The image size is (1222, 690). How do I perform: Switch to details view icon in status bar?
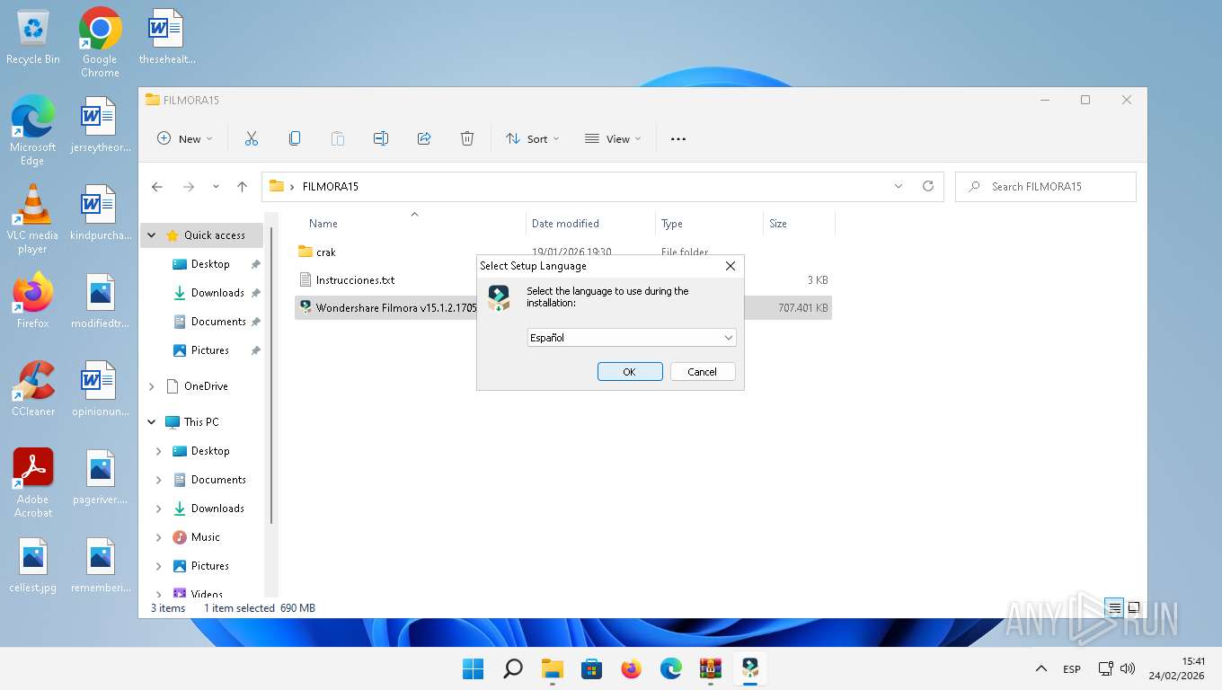pos(1115,607)
